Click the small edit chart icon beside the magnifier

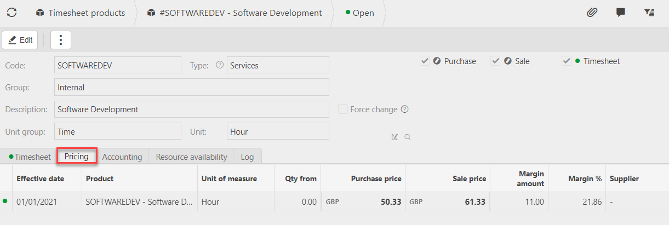click(x=394, y=137)
